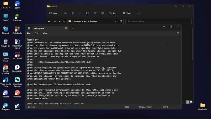Expand address bar history dropdown
The width and height of the screenshot is (211, 119).
point(116,21)
